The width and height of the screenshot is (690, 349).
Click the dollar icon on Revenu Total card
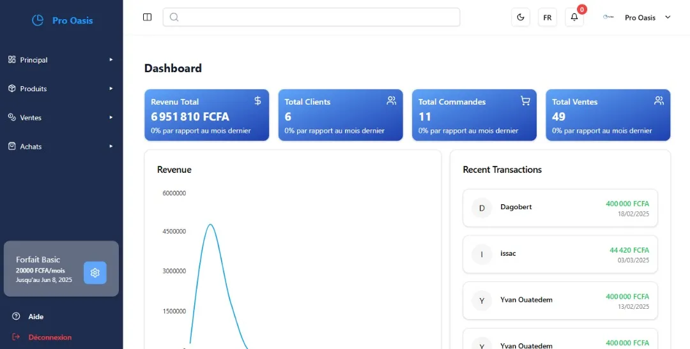pyautogui.click(x=258, y=101)
